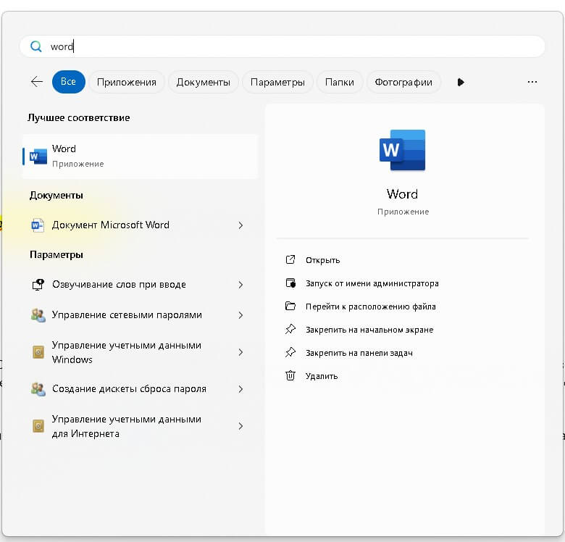
Task: Expand the 'Озвучивание слов при вводе' chevron
Action: [x=240, y=285]
